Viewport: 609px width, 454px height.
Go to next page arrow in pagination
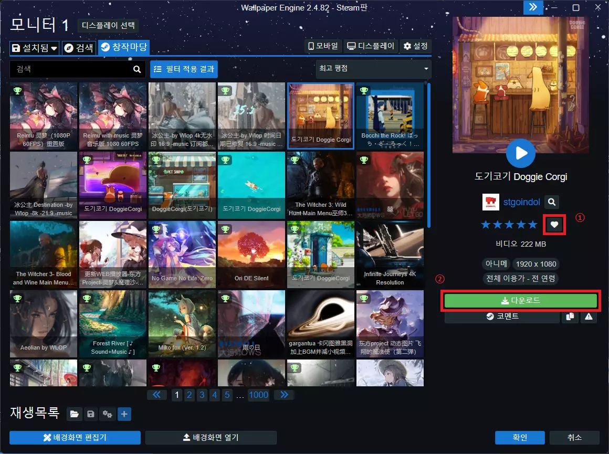[x=285, y=395]
